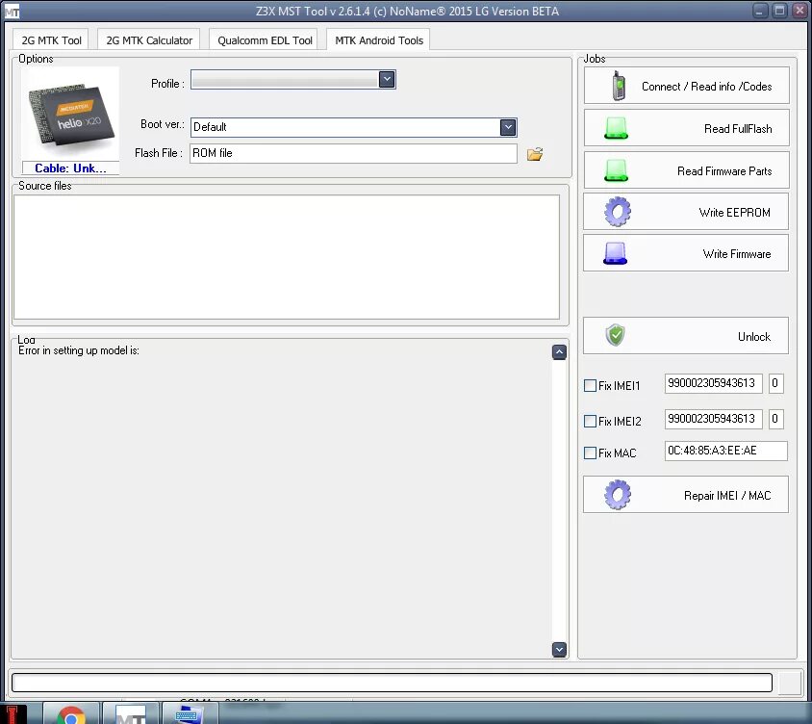Enable the Fix IMEI2 checkbox
Screen dimensions: 812x724
point(590,422)
